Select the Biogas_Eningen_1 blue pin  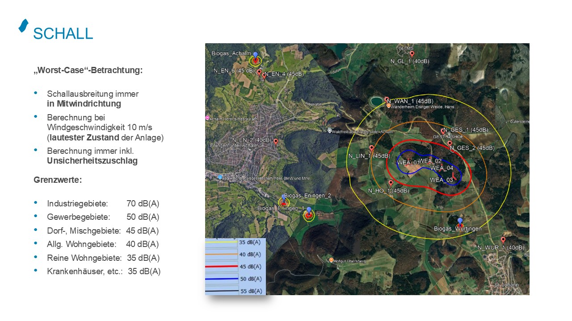[x=308, y=211]
